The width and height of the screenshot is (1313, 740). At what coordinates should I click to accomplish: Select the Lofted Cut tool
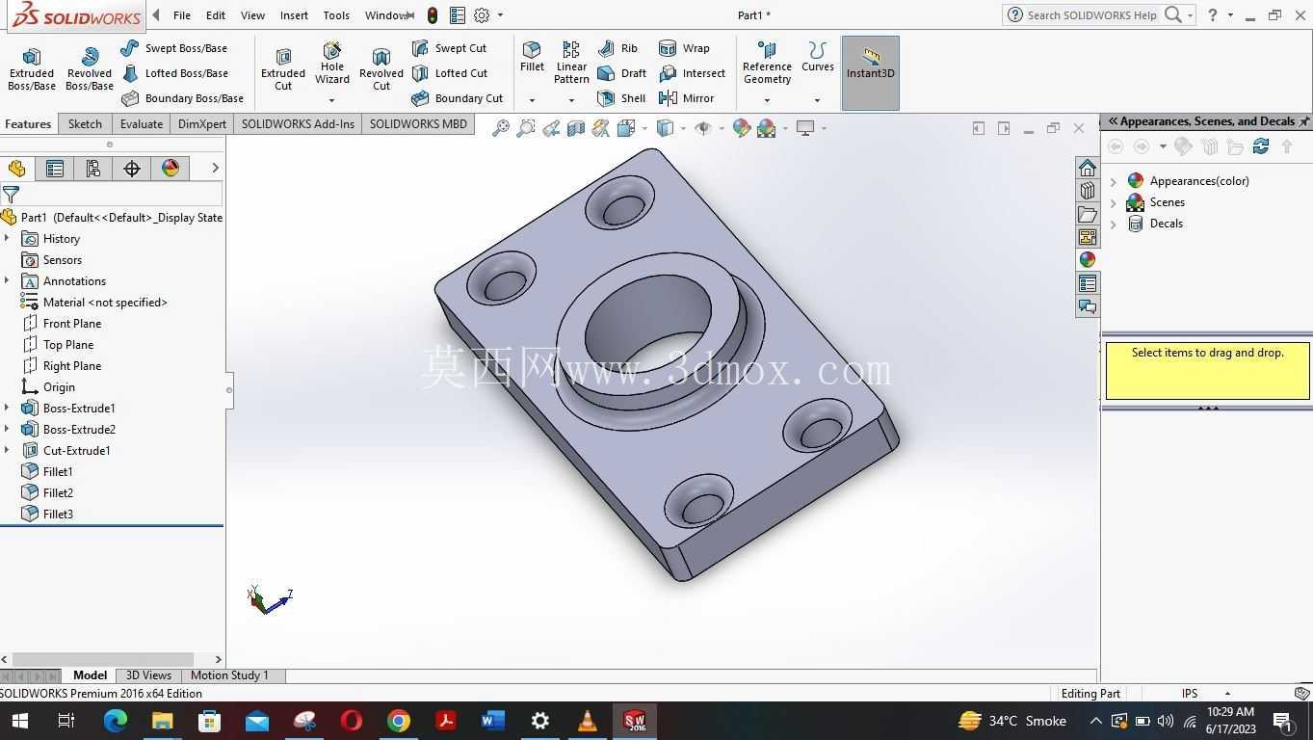coord(449,73)
